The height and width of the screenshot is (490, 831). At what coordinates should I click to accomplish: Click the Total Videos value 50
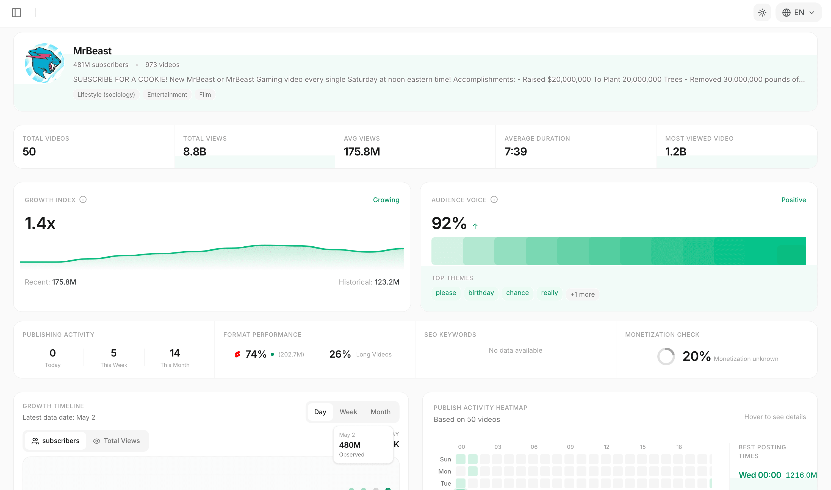tap(29, 152)
